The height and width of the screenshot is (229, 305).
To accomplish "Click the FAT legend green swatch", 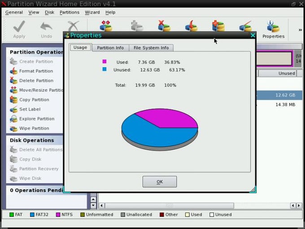I will coord(12,215).
